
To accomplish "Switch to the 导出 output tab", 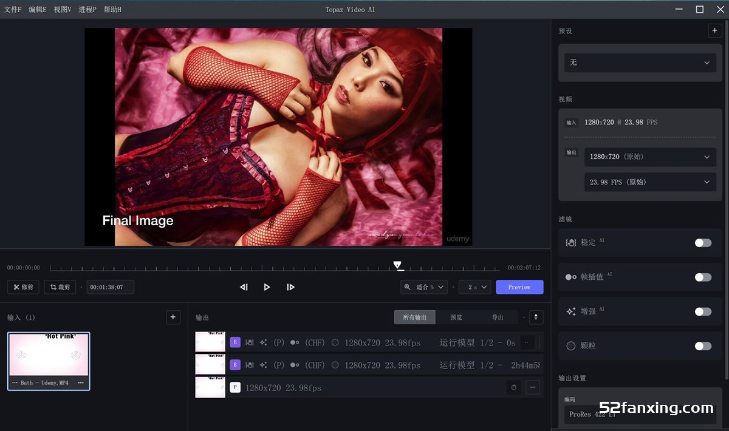I will tap(498, 317).
